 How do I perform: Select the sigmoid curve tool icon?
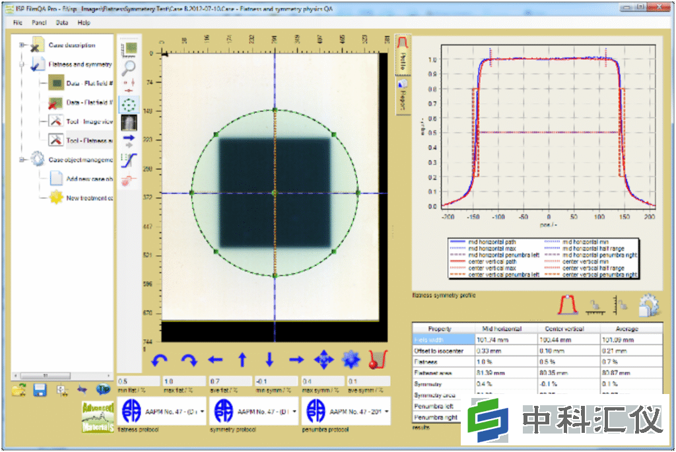tap(129, 160)
